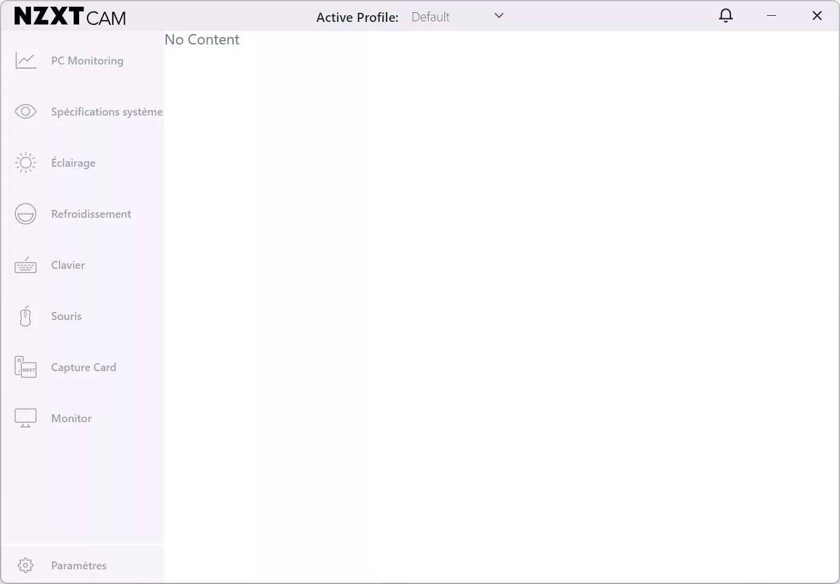Click the mouse icon for Souris

[x=26, y=316]
